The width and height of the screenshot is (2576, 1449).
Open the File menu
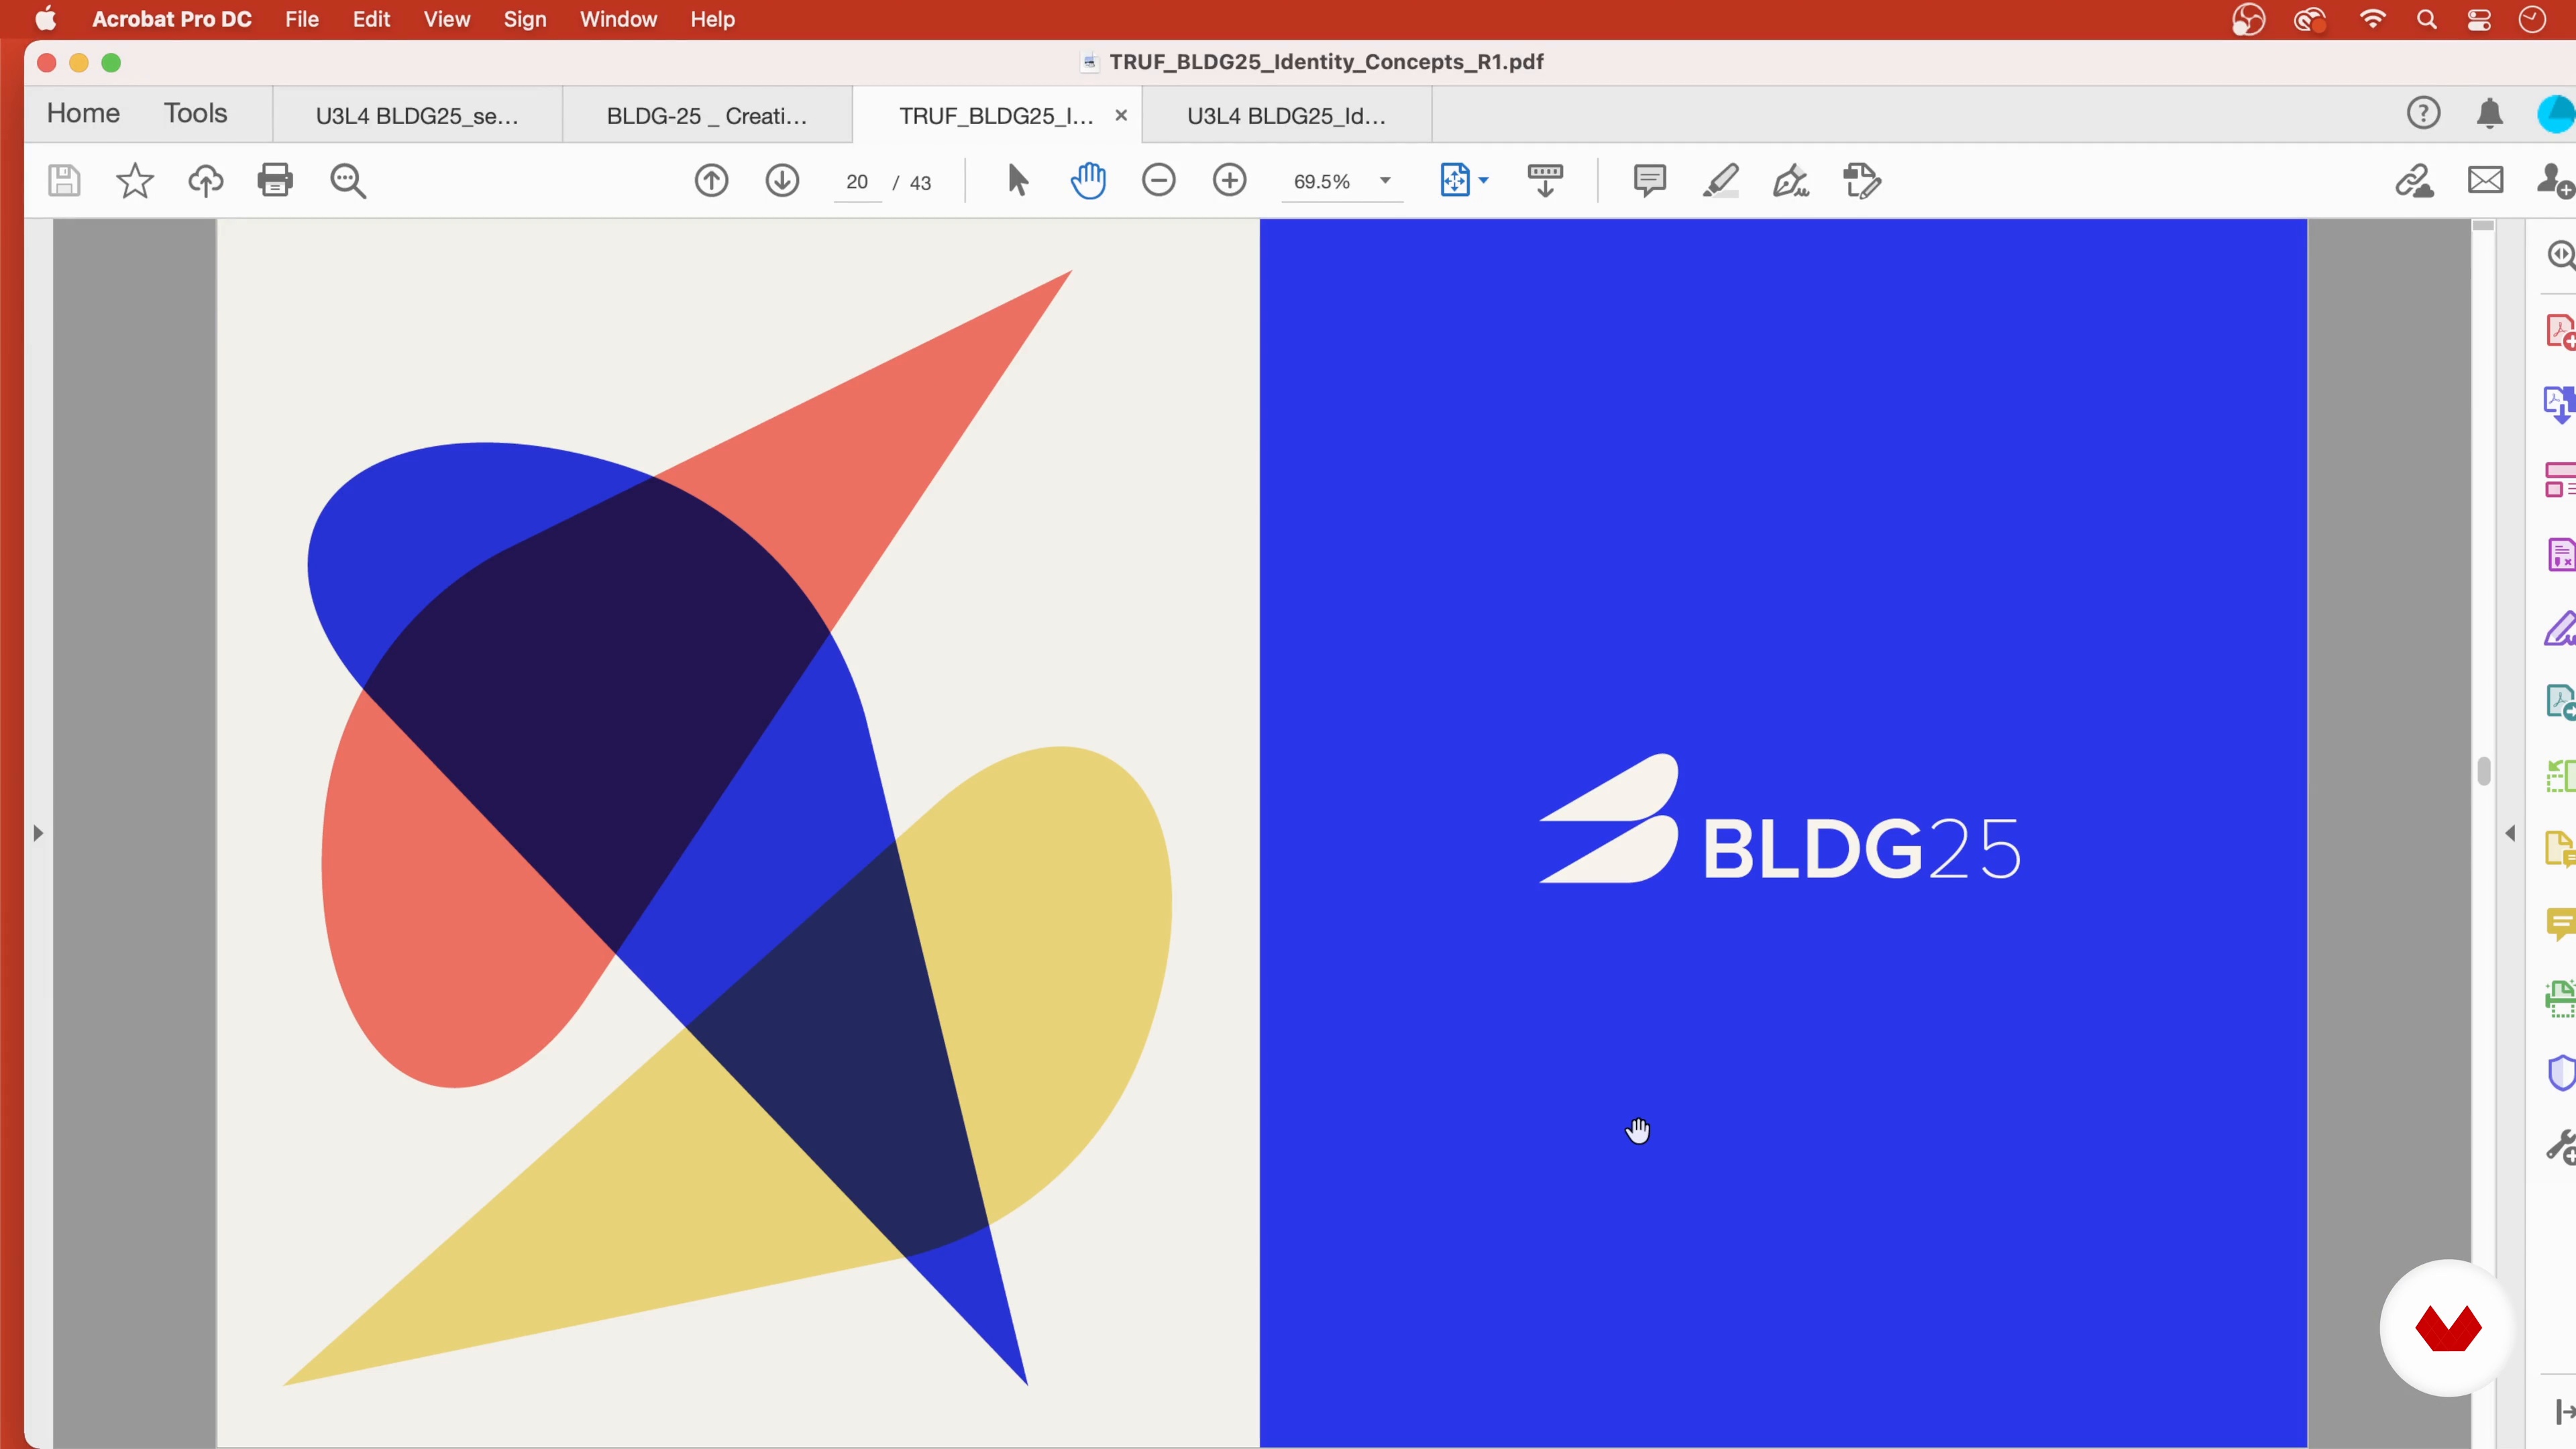[x=301, y=20]
